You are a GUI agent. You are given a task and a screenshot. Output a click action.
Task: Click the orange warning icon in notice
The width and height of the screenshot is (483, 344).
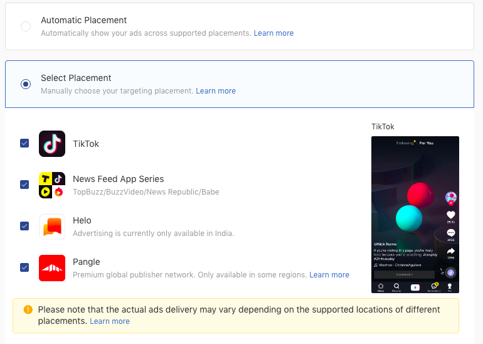click(x=28, y=309)
